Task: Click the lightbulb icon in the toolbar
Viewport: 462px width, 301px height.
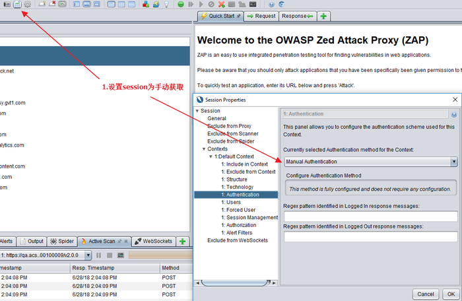Action: coord(166,5)
